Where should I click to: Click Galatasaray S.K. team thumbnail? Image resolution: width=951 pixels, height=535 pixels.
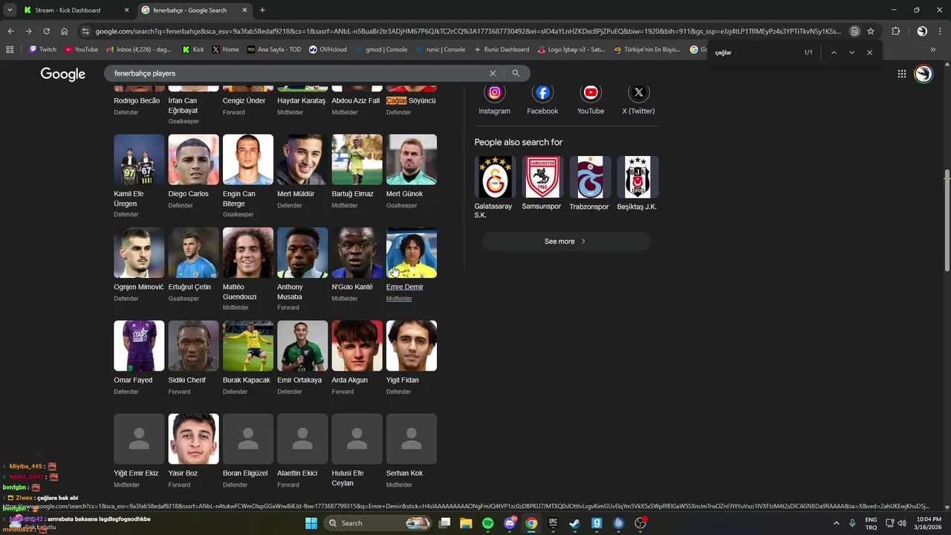[x=495, y=177]
